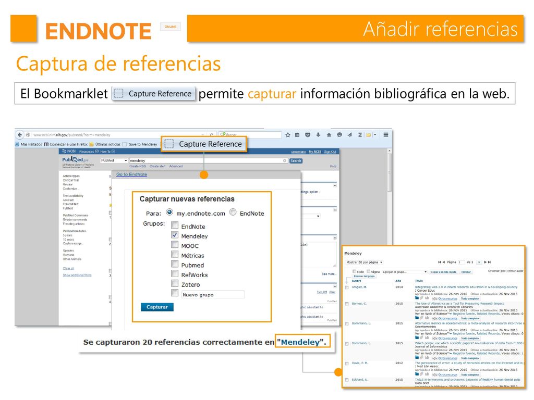
Task: Select the my.endnote.com radio button
Action: (x=169, y=213)
